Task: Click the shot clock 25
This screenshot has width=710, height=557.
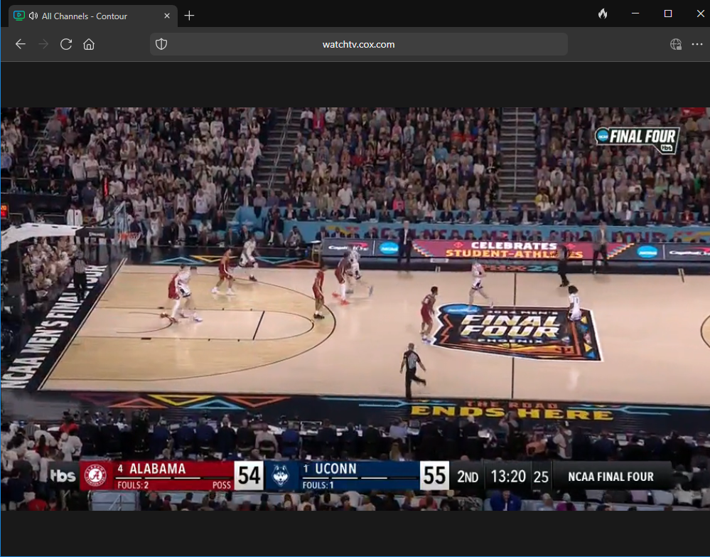Action: tap(541, 477)
